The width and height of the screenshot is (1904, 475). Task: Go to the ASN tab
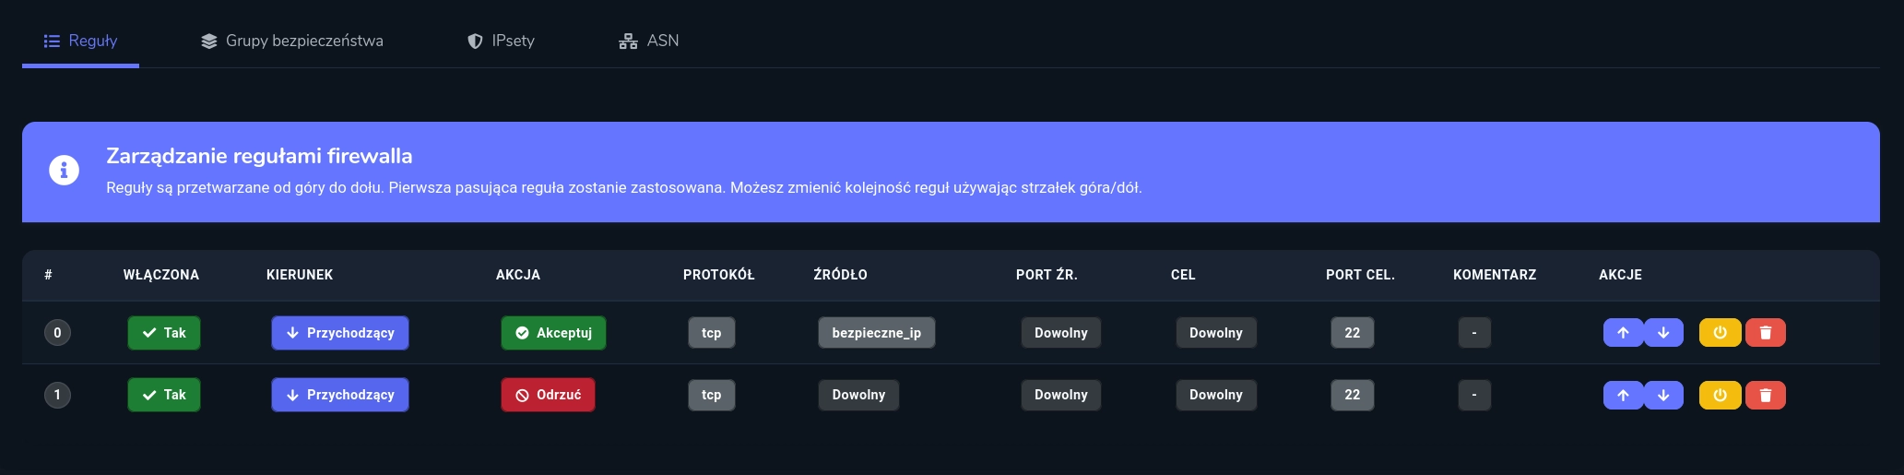(x=649, y=41)
